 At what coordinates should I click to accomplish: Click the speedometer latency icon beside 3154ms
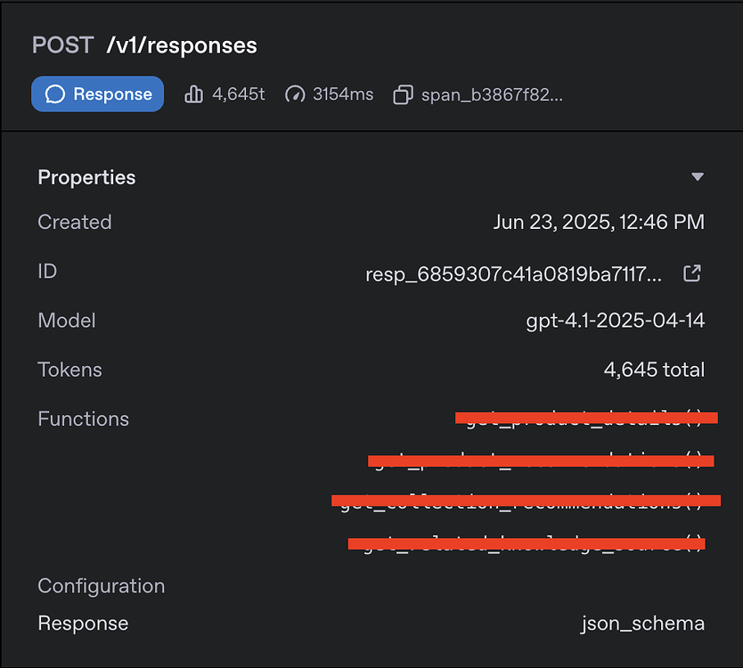point(295,94)
